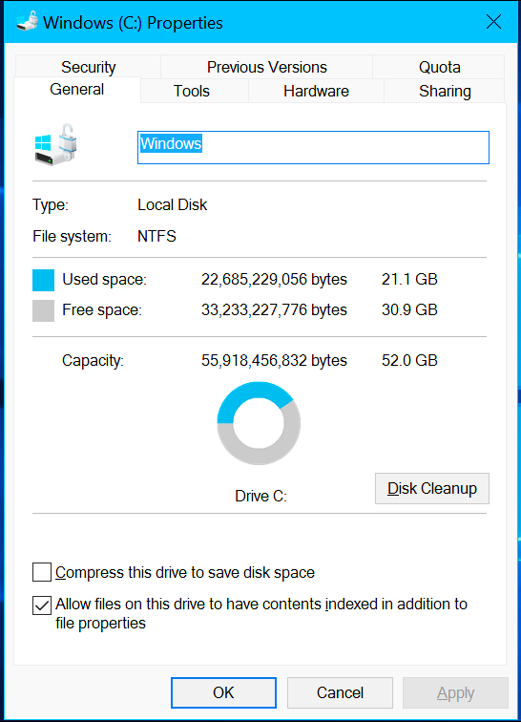Click the Drive C: label under chart
Screen dimensions: 521x722
260,496
